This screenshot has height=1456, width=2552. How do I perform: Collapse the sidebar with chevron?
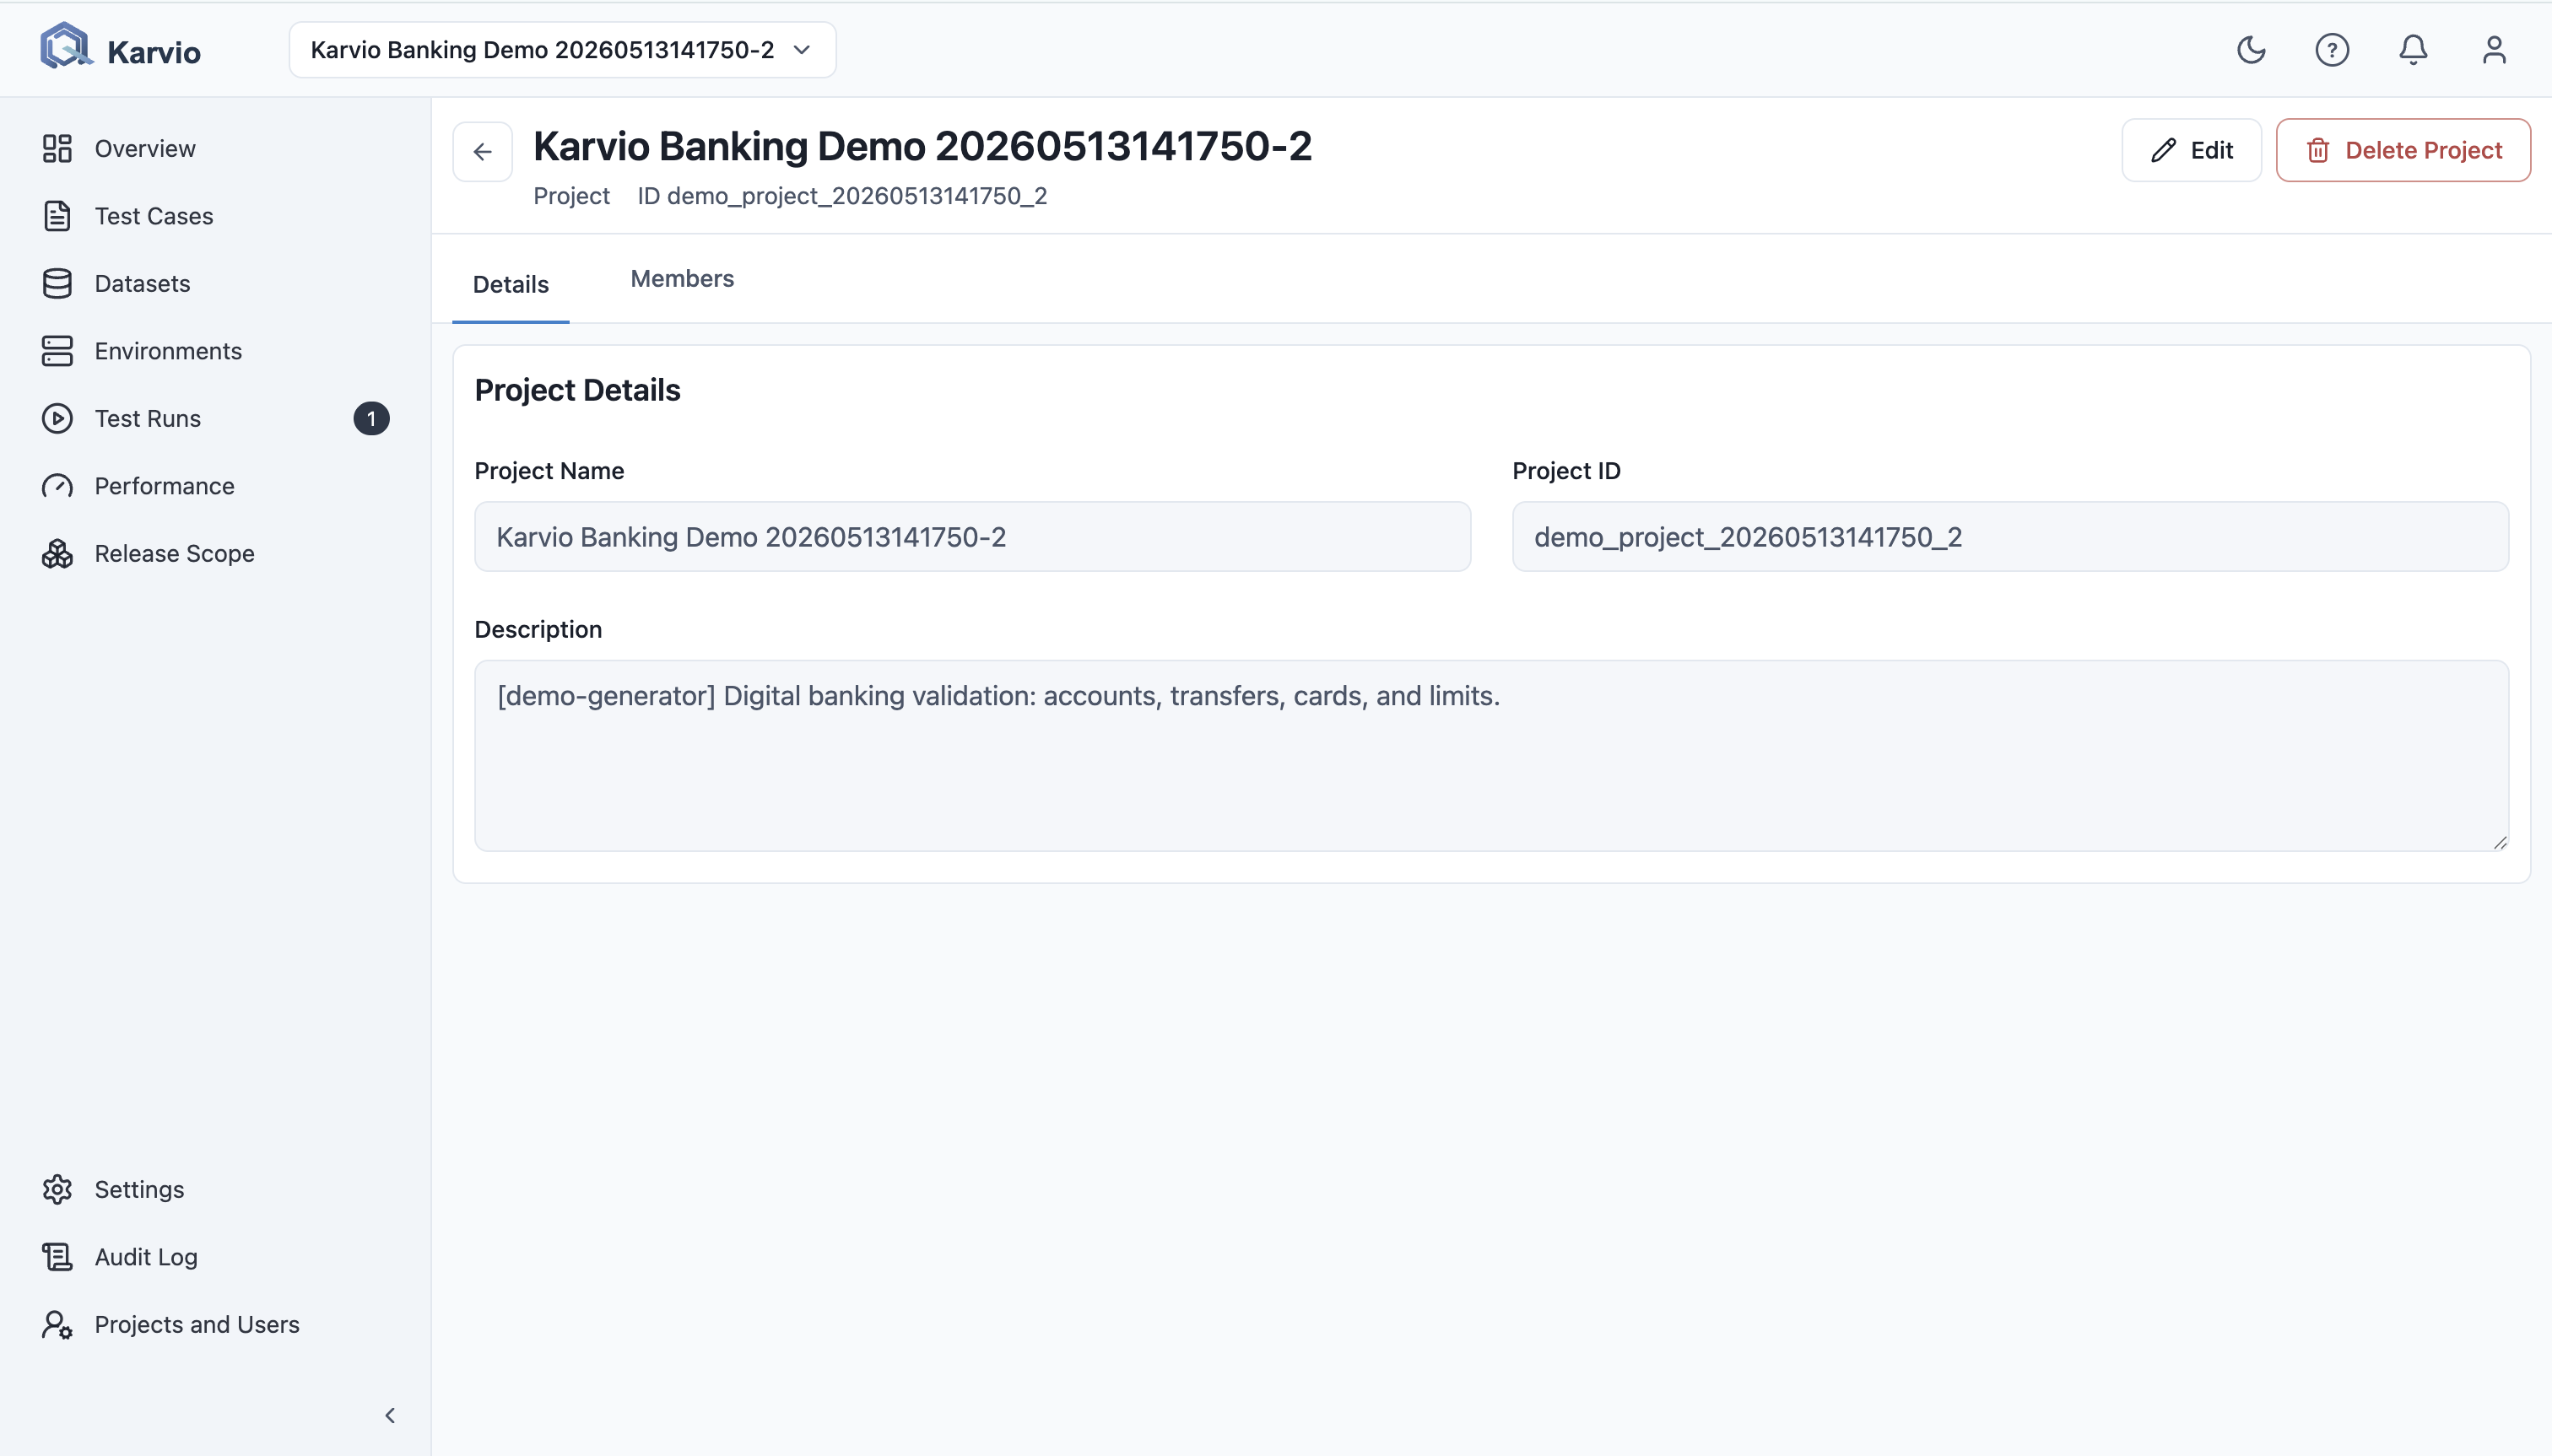pos(390,1415)
